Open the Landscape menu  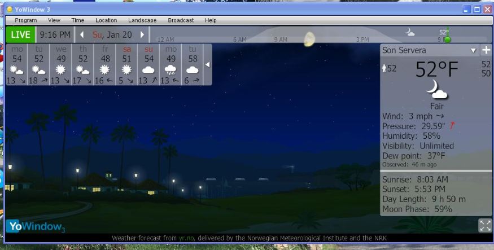(142, 20)
